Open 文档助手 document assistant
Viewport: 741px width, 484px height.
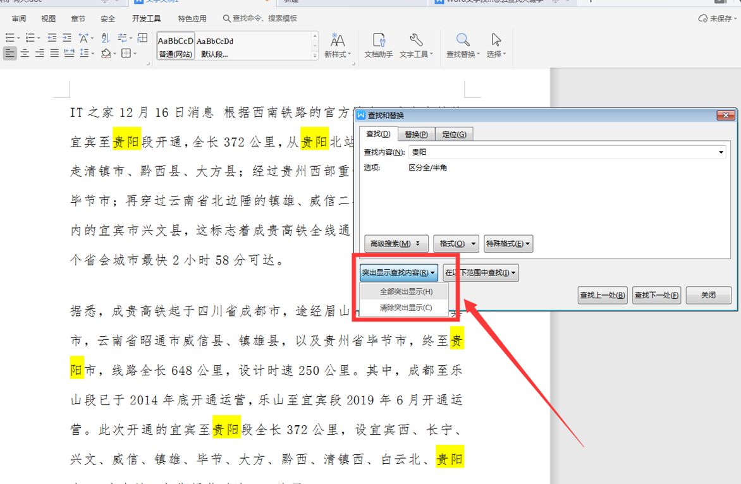(379, 45)
